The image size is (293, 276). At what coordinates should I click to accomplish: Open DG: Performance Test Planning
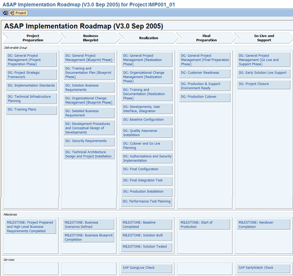click(x=146, y=203)
